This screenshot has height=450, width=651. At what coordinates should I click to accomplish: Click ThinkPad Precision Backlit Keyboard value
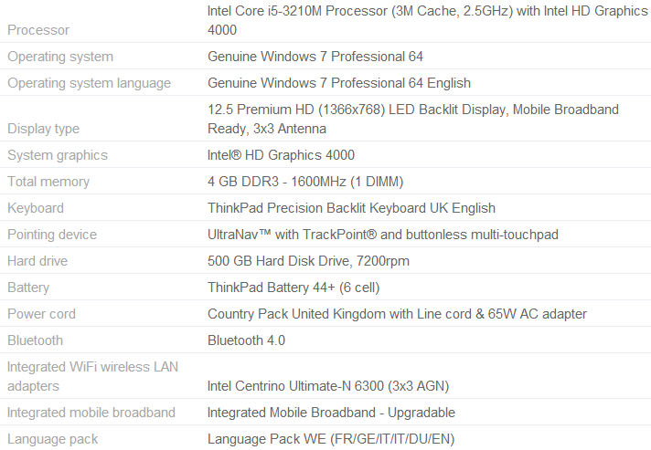pyautogui.click(x=351, y=208)
